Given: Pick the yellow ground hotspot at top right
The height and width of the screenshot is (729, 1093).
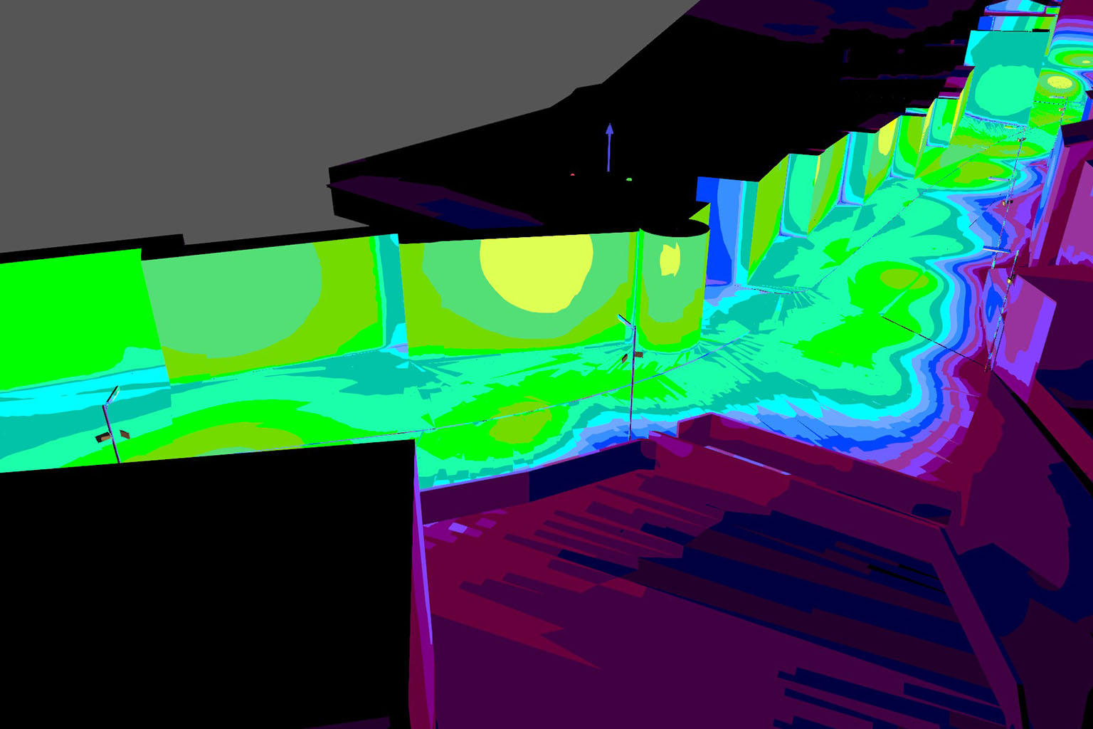Looking at the screenshot, I should tap(1061, 83).
